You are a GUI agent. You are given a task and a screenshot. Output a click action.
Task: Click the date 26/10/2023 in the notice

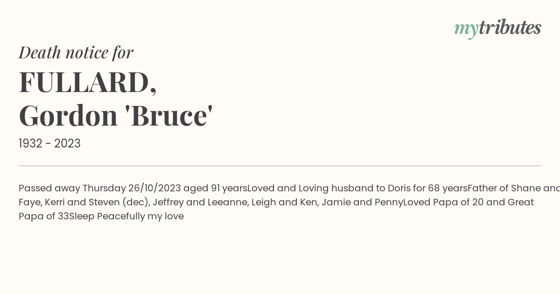tap(154, 188)
